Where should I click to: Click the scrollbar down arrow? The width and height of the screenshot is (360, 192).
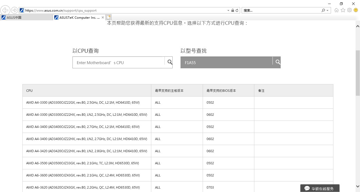358,186
